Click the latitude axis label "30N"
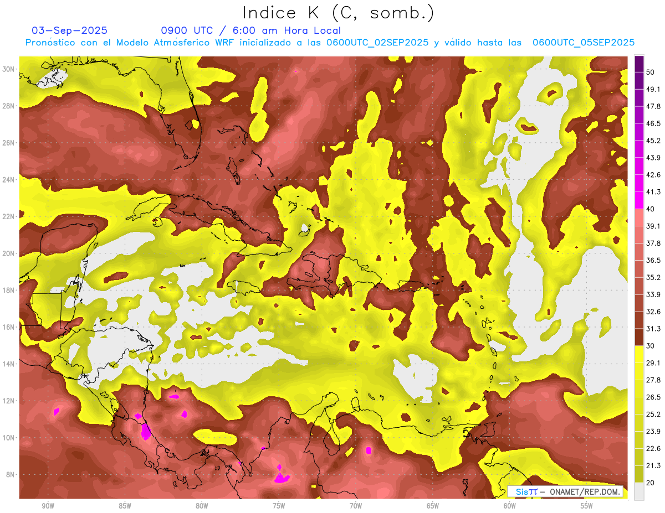 (8, 69)
